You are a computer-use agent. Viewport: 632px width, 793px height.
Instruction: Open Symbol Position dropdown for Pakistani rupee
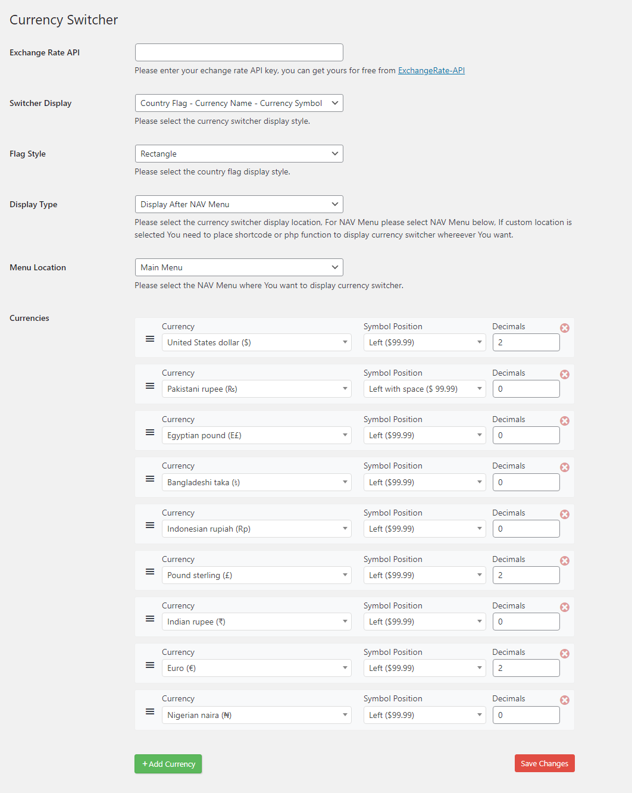pos(424,388)
